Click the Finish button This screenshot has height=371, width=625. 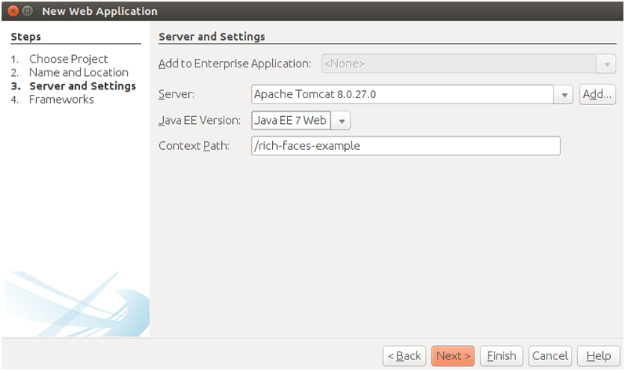click(x=501, y=355)
